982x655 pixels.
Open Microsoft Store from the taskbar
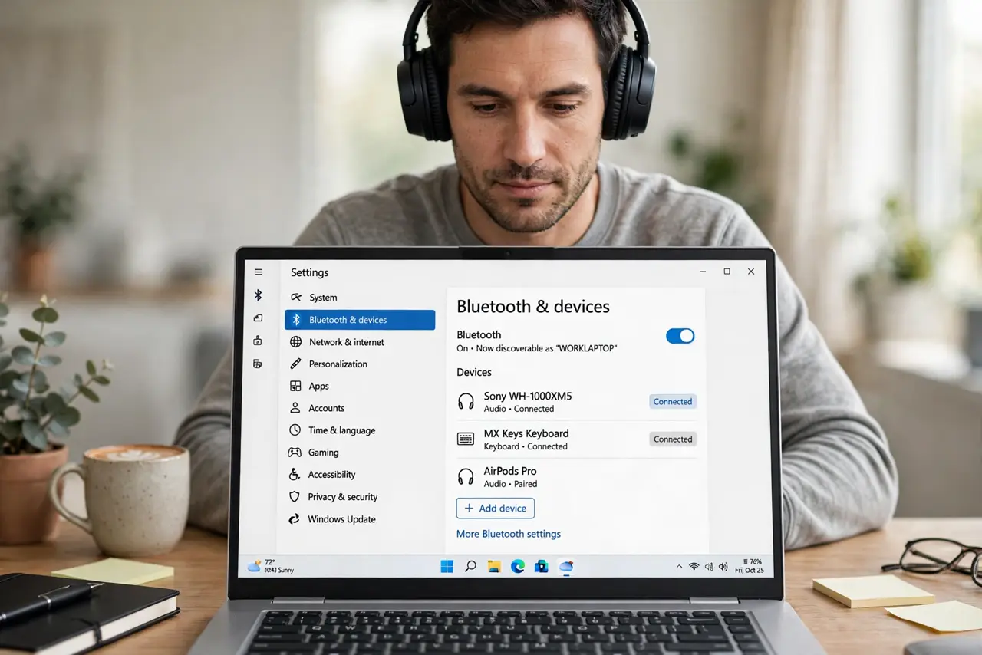click(542, 567)
